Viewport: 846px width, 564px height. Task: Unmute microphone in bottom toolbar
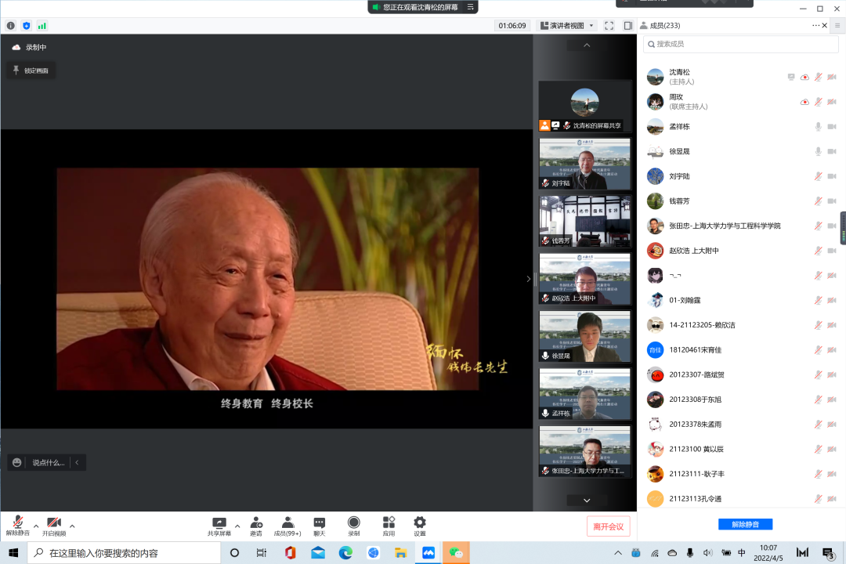[x=18, y=526]
